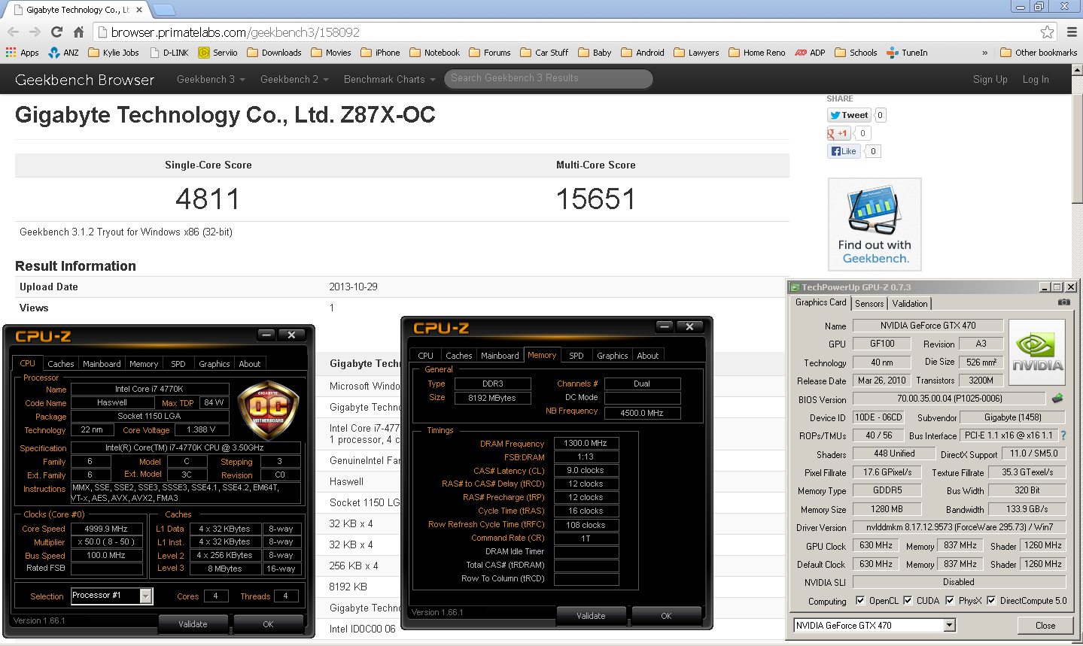This screenshot has width=1083, height=646.
Task: Toggle the OpenCL checkbox in GPU-Z
Action: (x=860, y=601)
